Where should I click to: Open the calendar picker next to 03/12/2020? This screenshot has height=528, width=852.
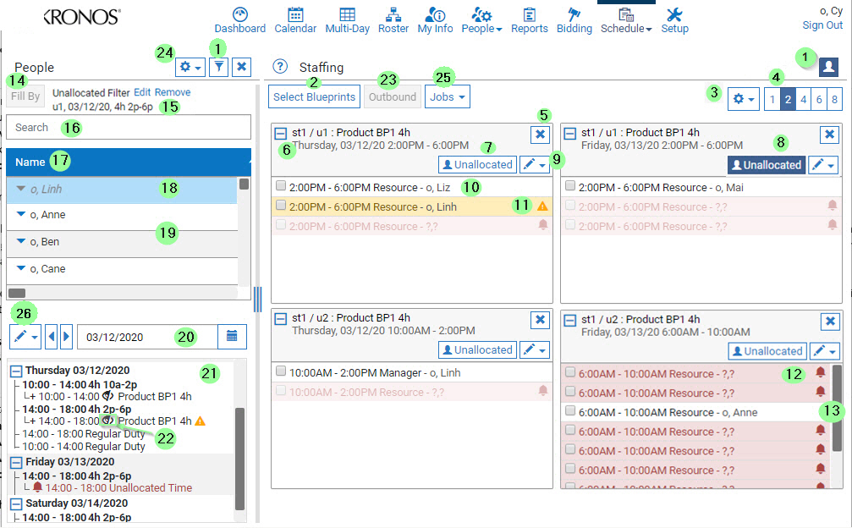pyautogui.click(x=233, y=336)
